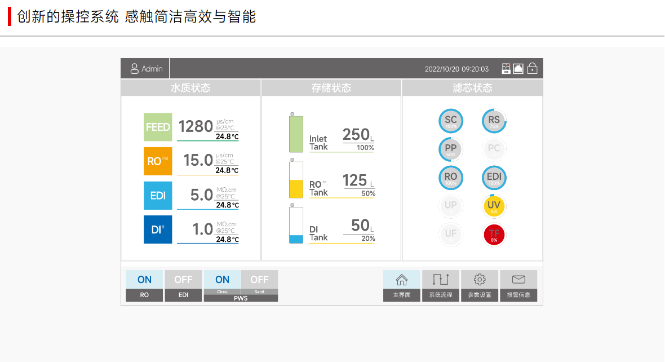Click the EDI filter cartridge circle
The height and width of the screenshot is (362, 665).
[x=494, y=178]
